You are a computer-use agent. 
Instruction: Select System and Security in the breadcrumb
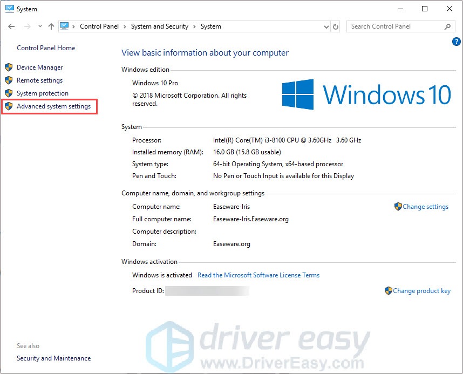(159, 26)
